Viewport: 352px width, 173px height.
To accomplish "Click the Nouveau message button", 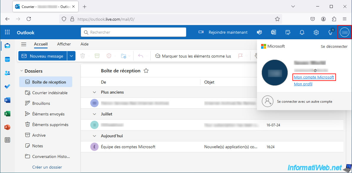I will [42, 56].
